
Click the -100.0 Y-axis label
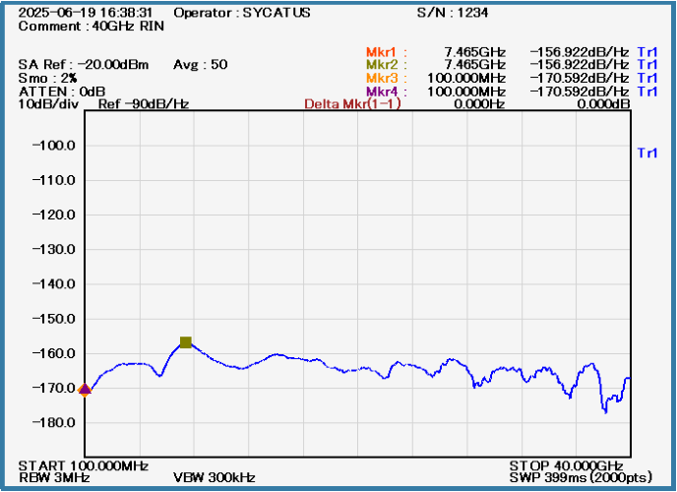click(x=54, y=146)
